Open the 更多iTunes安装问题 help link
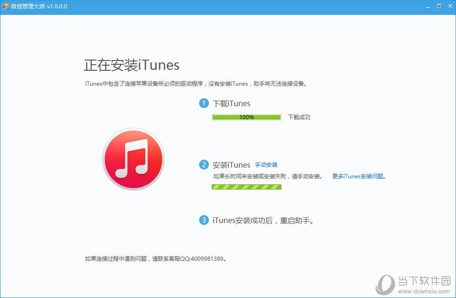The width and height of the screenshot is (456, 298). coord(359,176)
